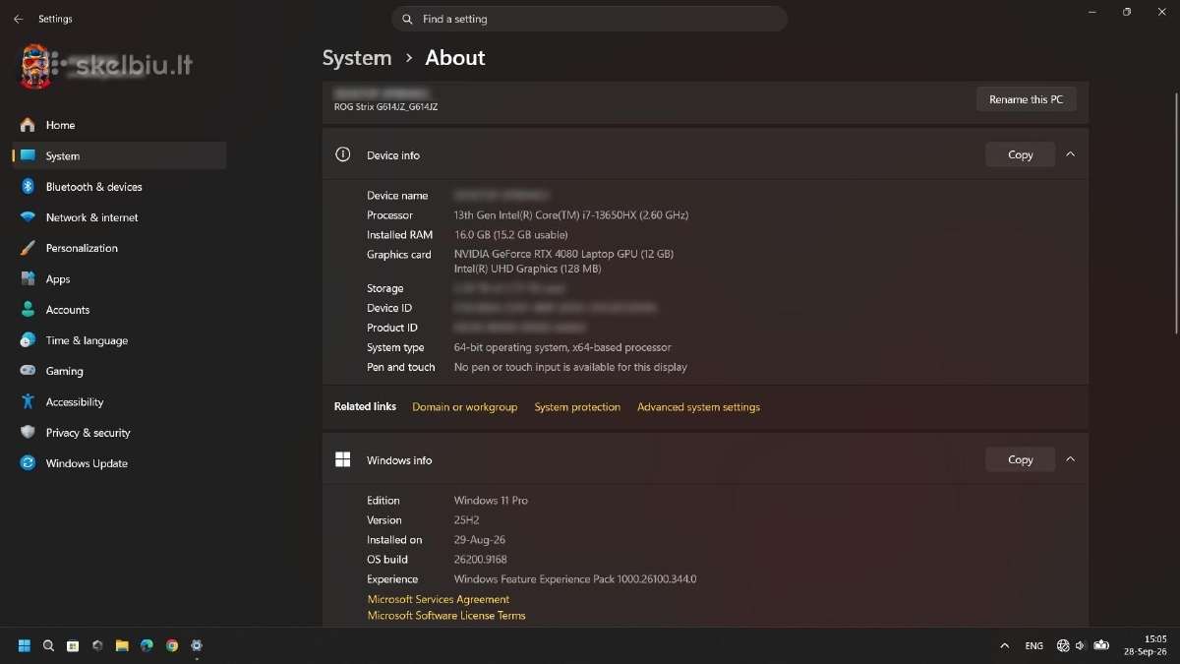Open the Apps settings page

pos(119,279)
